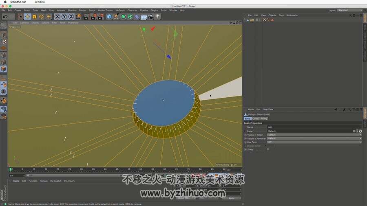Activate the Rotate tool

pyautogui.click(x=42, y=17)
